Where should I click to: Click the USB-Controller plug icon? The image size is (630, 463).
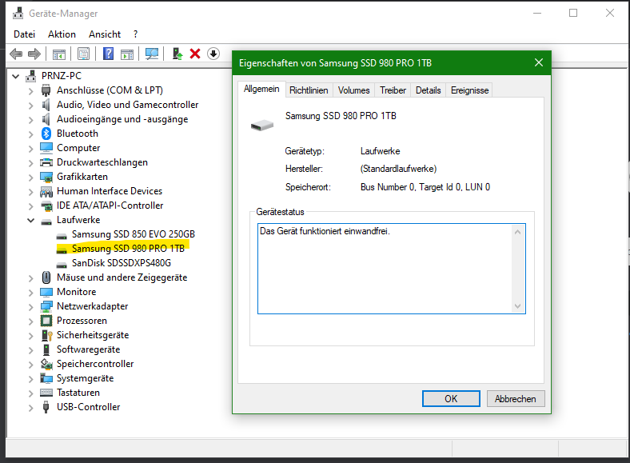pos(46,407)
